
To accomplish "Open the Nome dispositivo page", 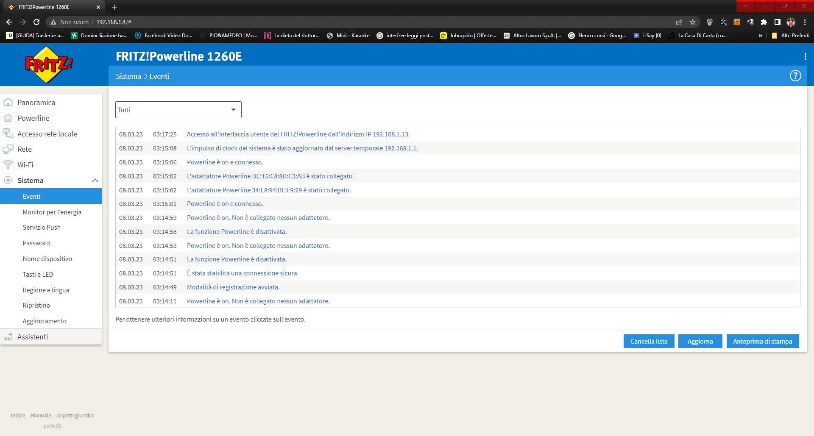I will pyautogui.click(x=47, y=259).
